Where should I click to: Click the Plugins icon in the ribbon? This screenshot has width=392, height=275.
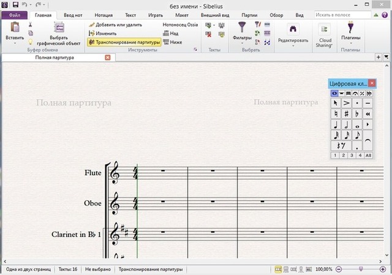pos(351,28)
